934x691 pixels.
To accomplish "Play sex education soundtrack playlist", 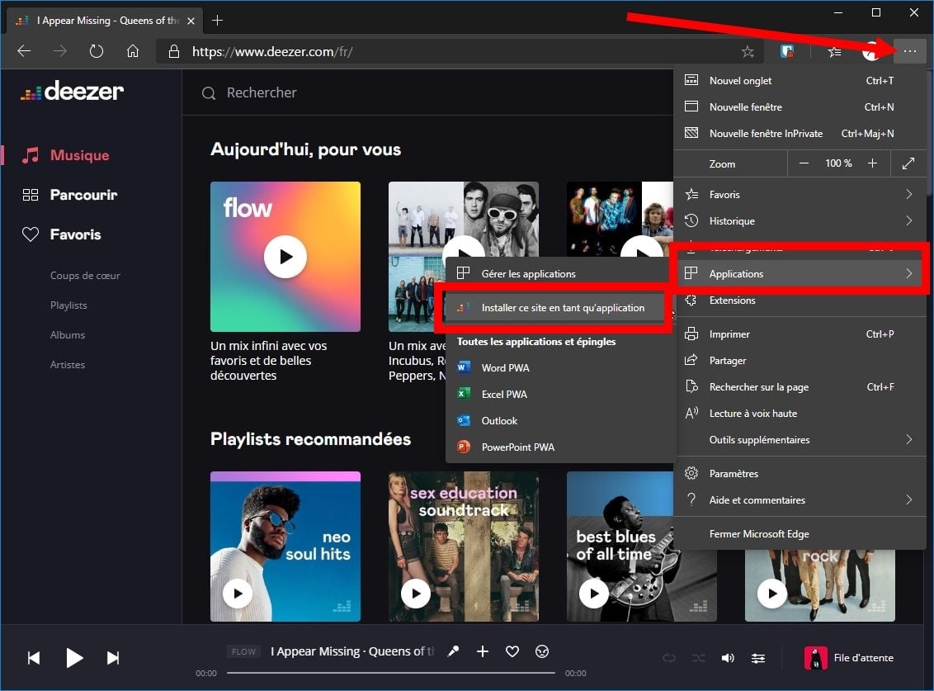I will click(x=416, y=594).
